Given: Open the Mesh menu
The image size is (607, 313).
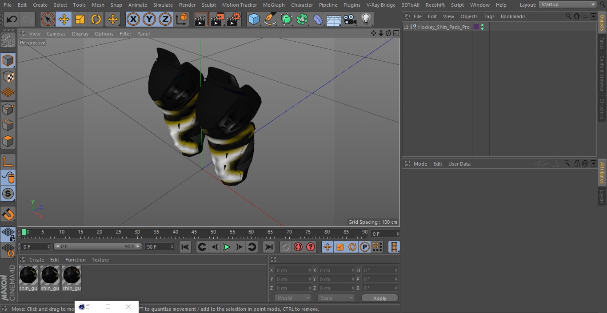Looking at the screenshot, I should tap(98, 5).
